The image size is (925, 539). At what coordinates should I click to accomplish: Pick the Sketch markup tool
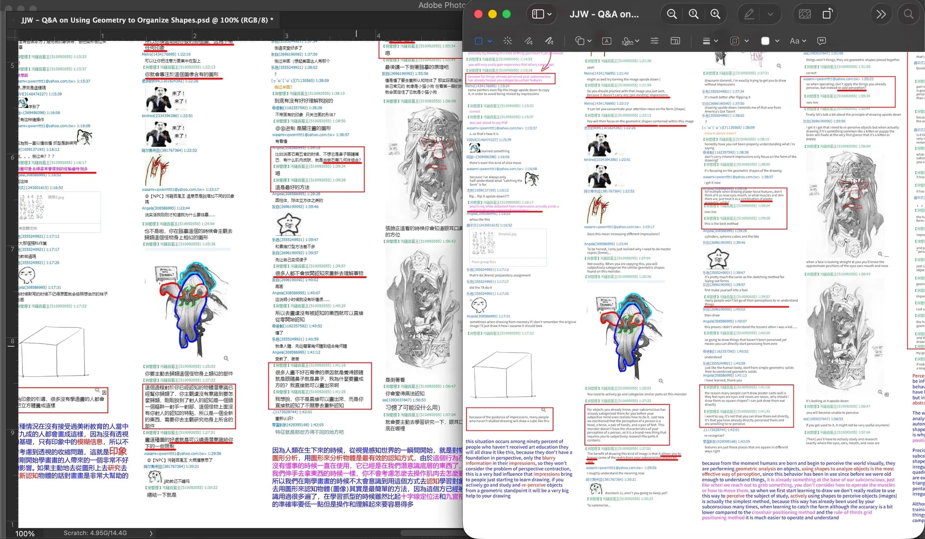click(528, 41)
